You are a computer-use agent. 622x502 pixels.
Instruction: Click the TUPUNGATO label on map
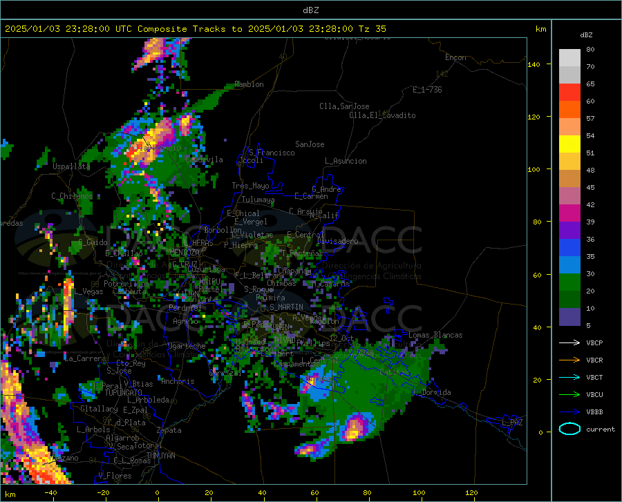124,393
